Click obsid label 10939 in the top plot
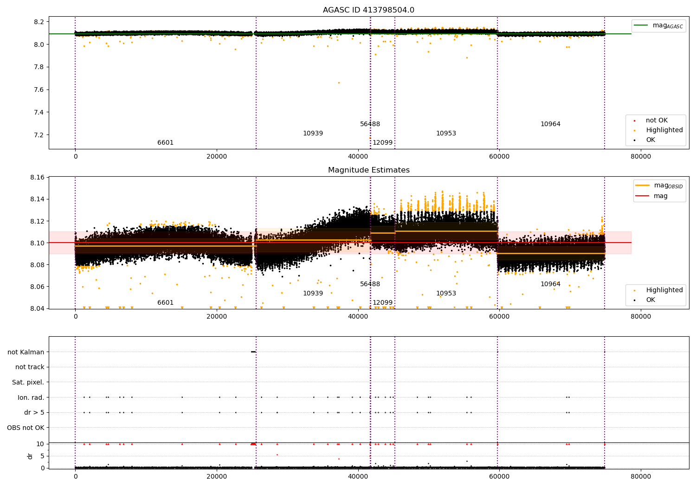 coord(313,134)
